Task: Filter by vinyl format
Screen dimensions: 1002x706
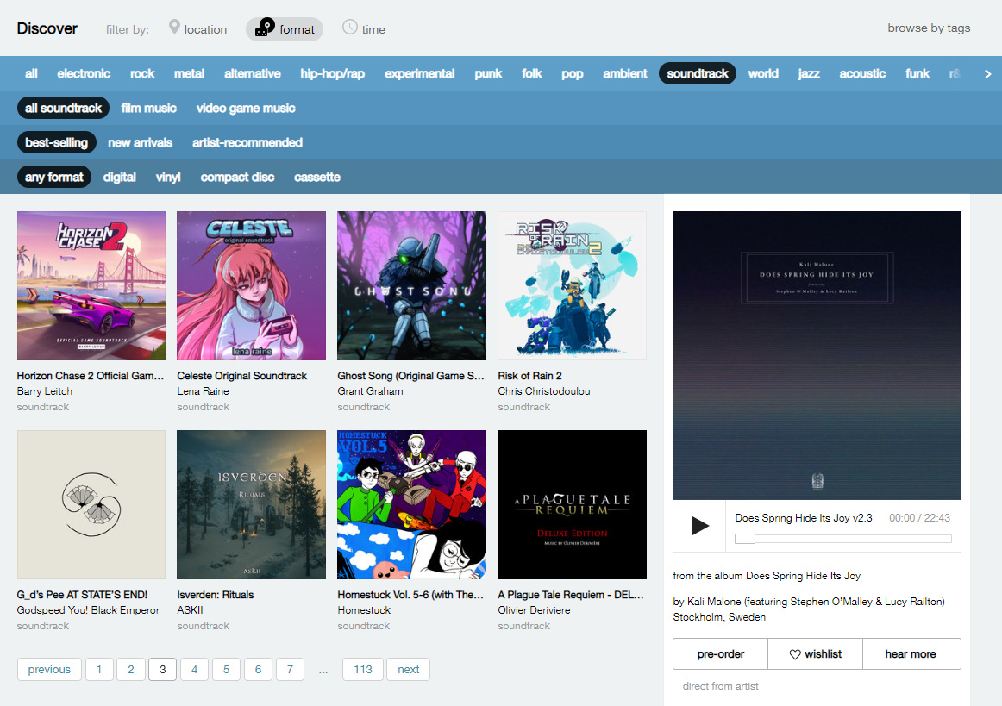Action: [168, 178]
